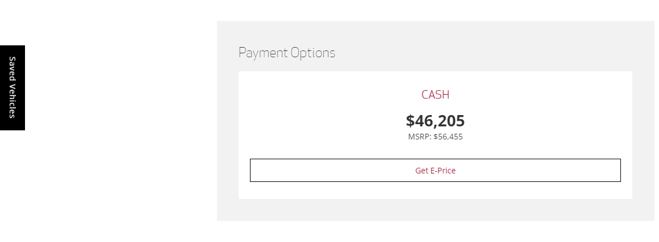
Task: Click the $56,455 MSRP value
Action: pos(448,137)
